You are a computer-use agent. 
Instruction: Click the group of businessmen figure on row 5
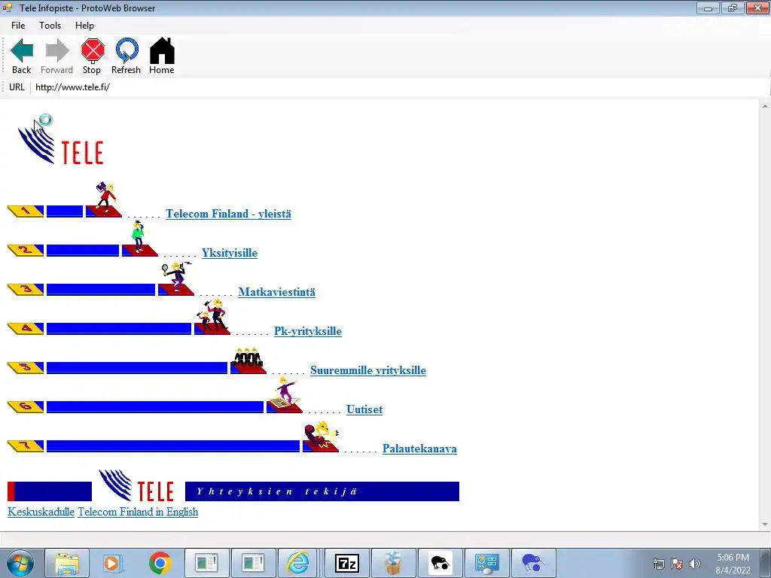(x=247, y=357)
